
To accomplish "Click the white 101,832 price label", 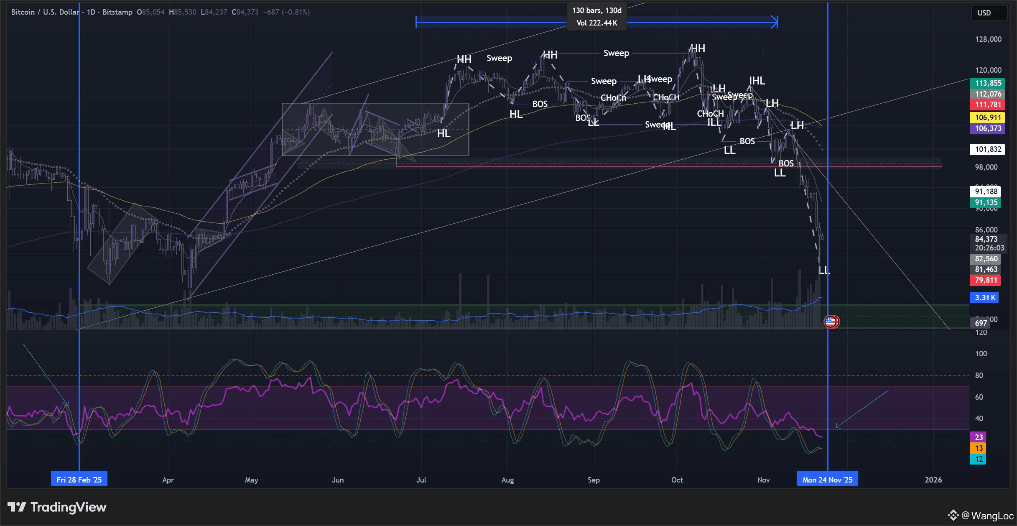I will [x=988, y=149].
